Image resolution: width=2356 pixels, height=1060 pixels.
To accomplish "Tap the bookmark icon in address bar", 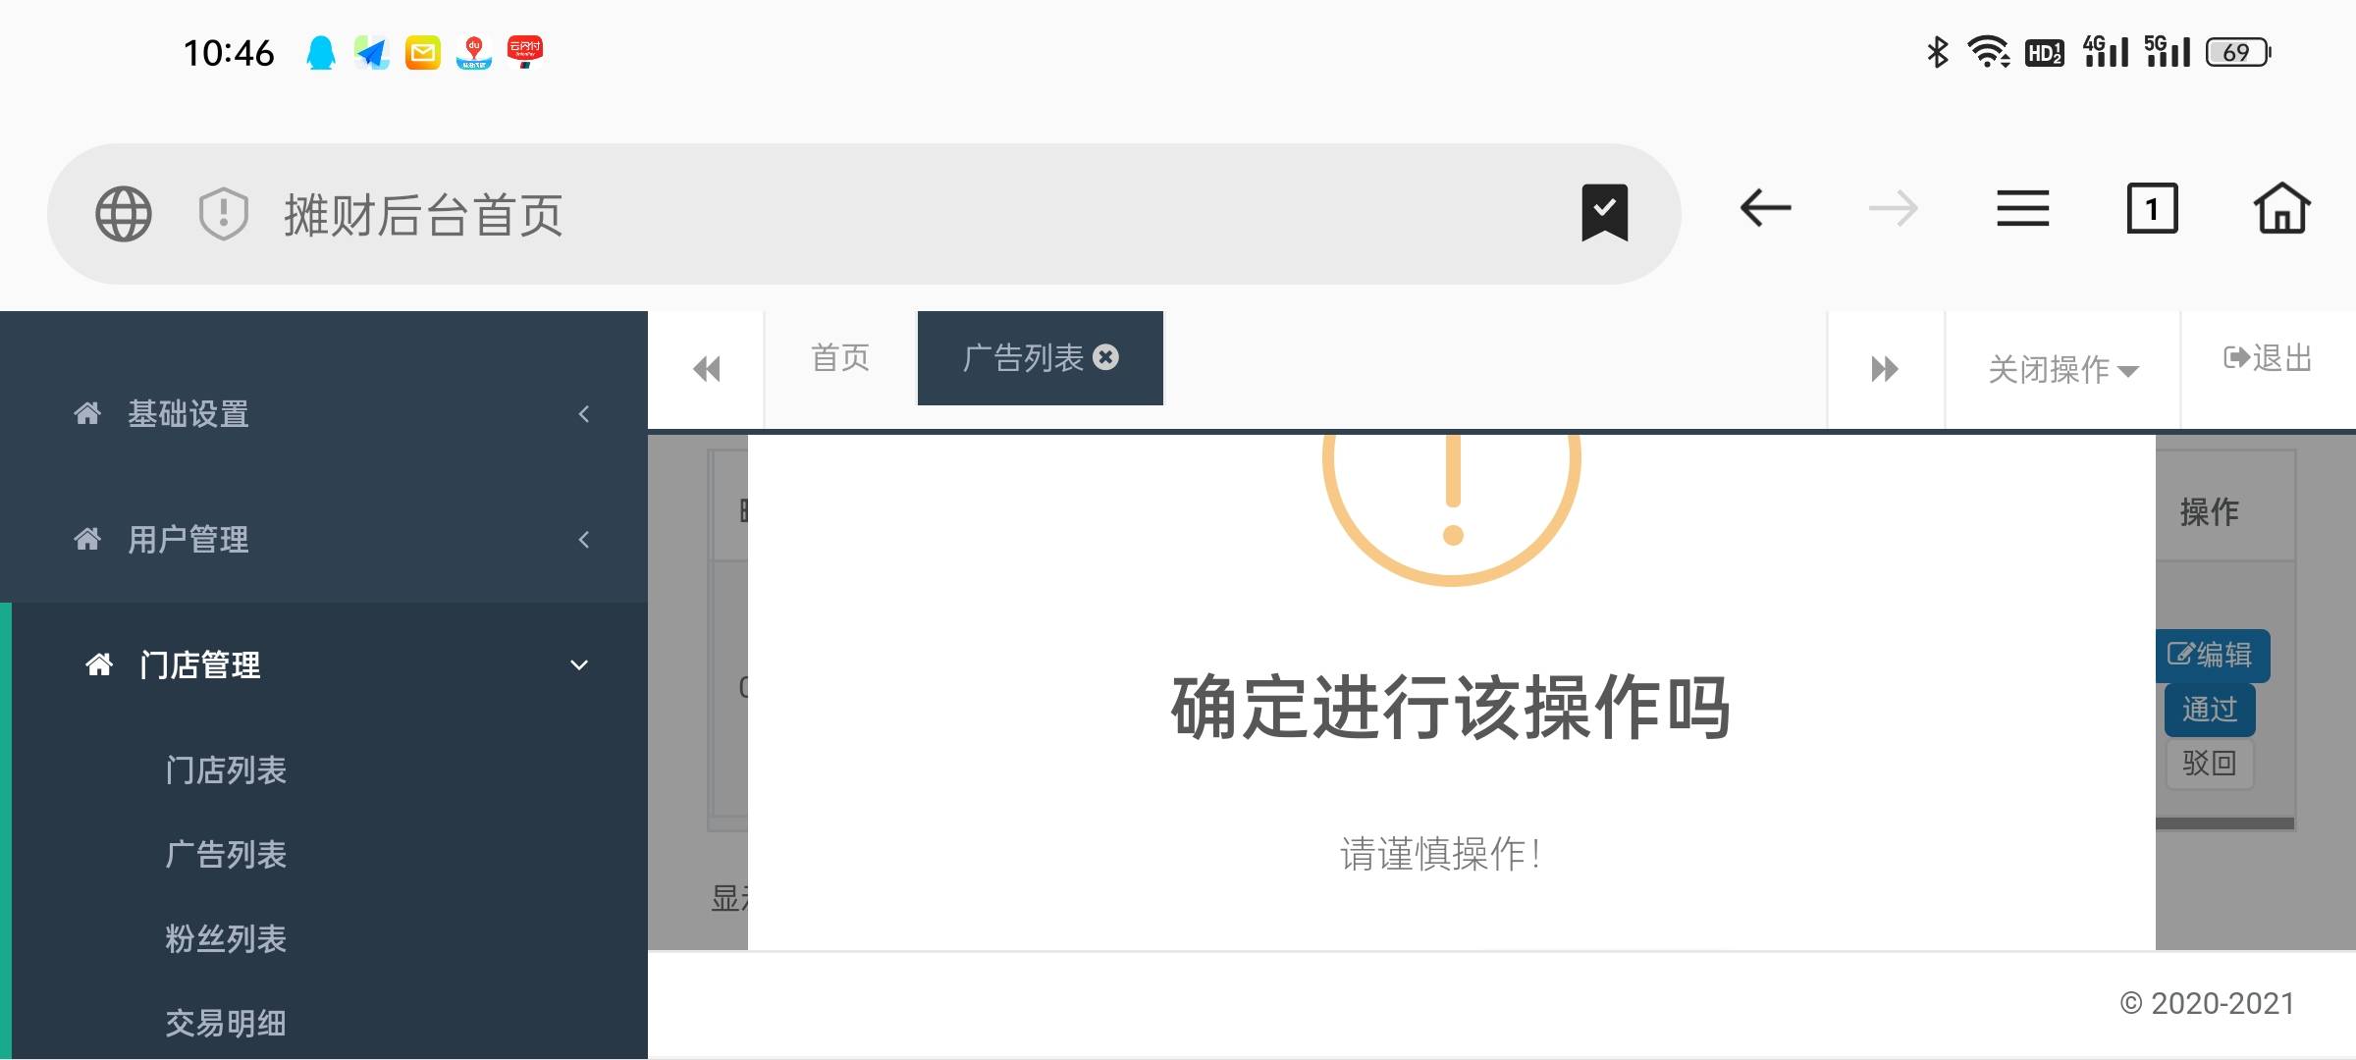I will point(1604,213).
